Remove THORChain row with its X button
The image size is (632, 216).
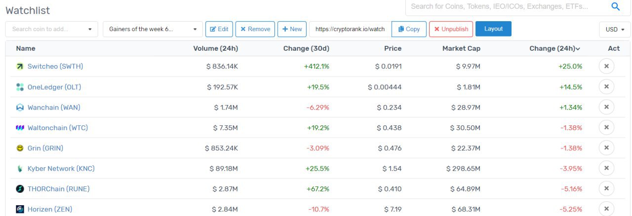(x=606, y=188)
